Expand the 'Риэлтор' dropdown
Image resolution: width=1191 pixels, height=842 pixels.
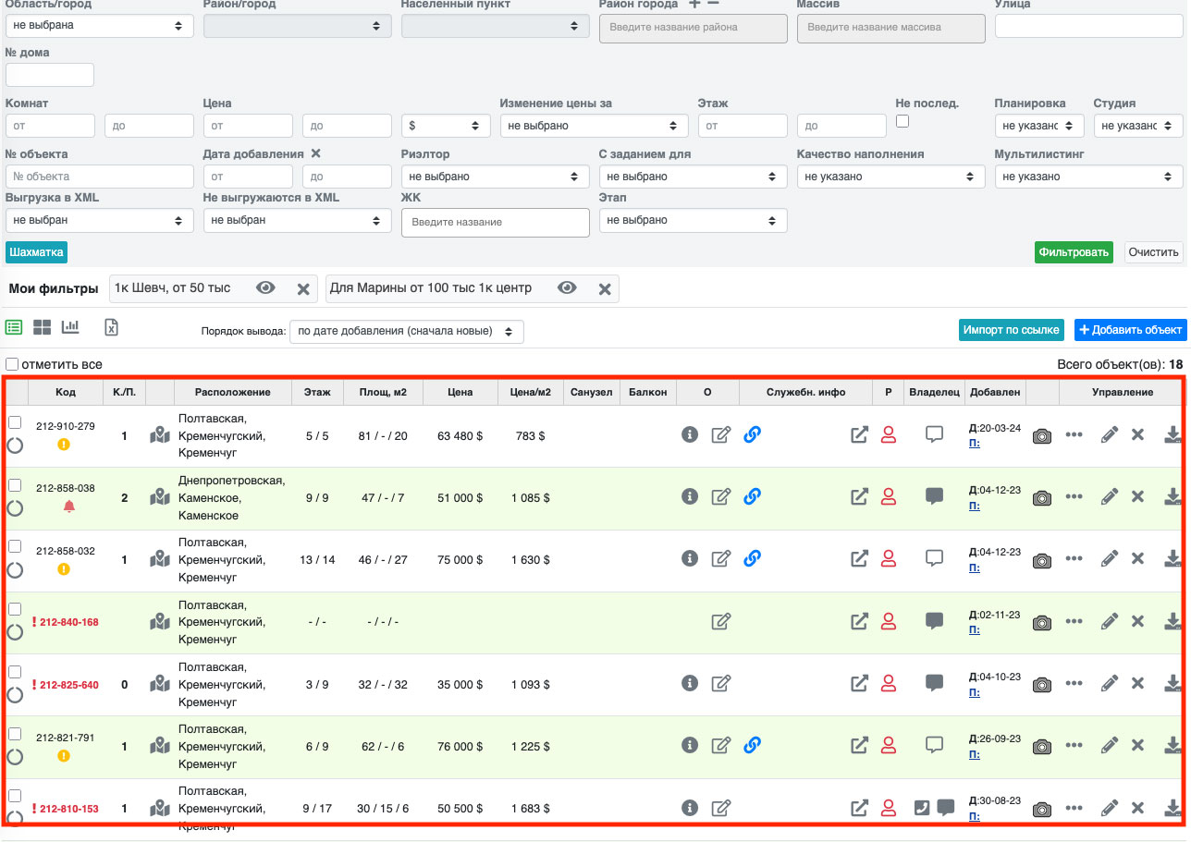tap(495, 177)
